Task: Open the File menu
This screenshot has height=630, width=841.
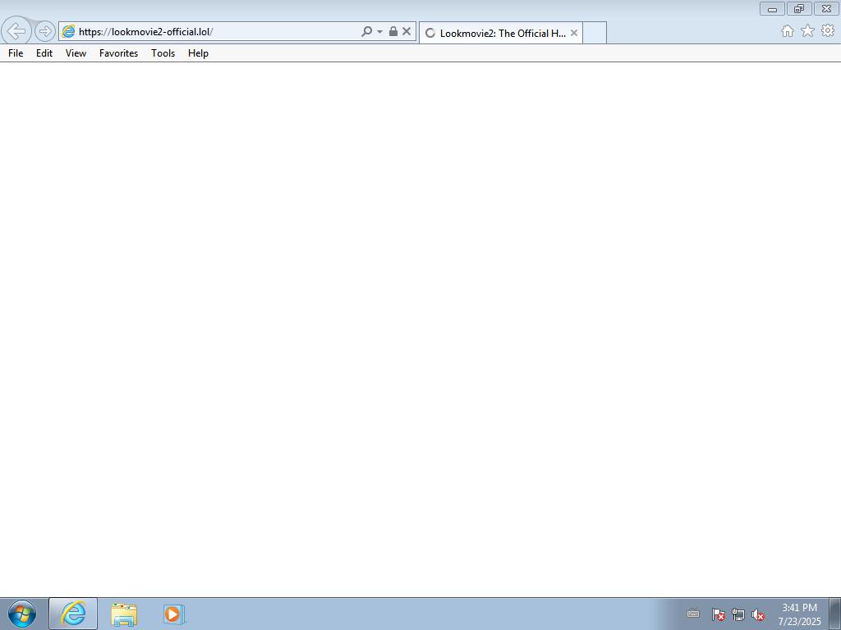Action: pyautogui.click(x=16, y=53)
